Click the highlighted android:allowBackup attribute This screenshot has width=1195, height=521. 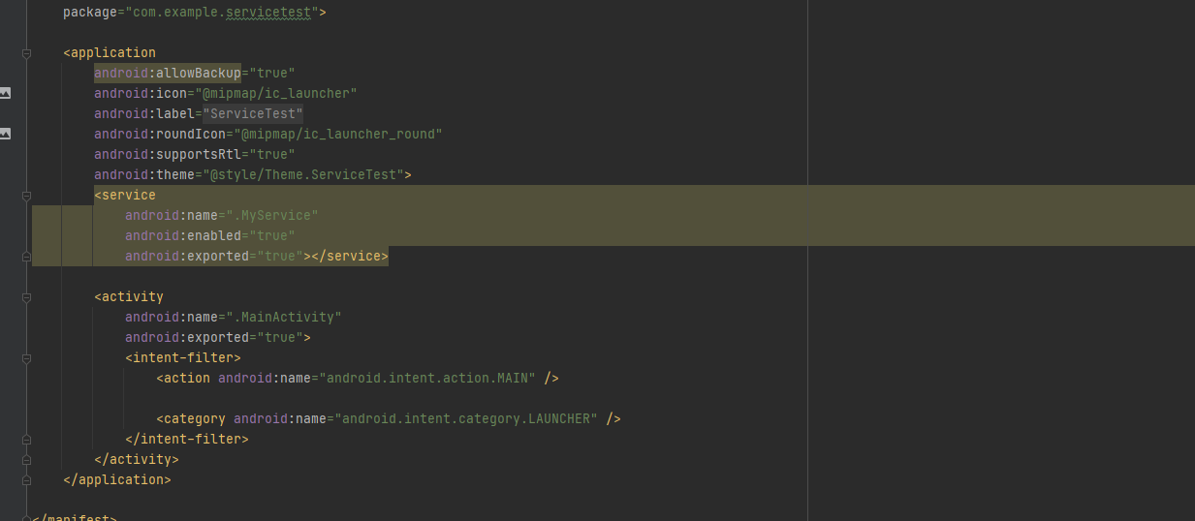(167, 73)
